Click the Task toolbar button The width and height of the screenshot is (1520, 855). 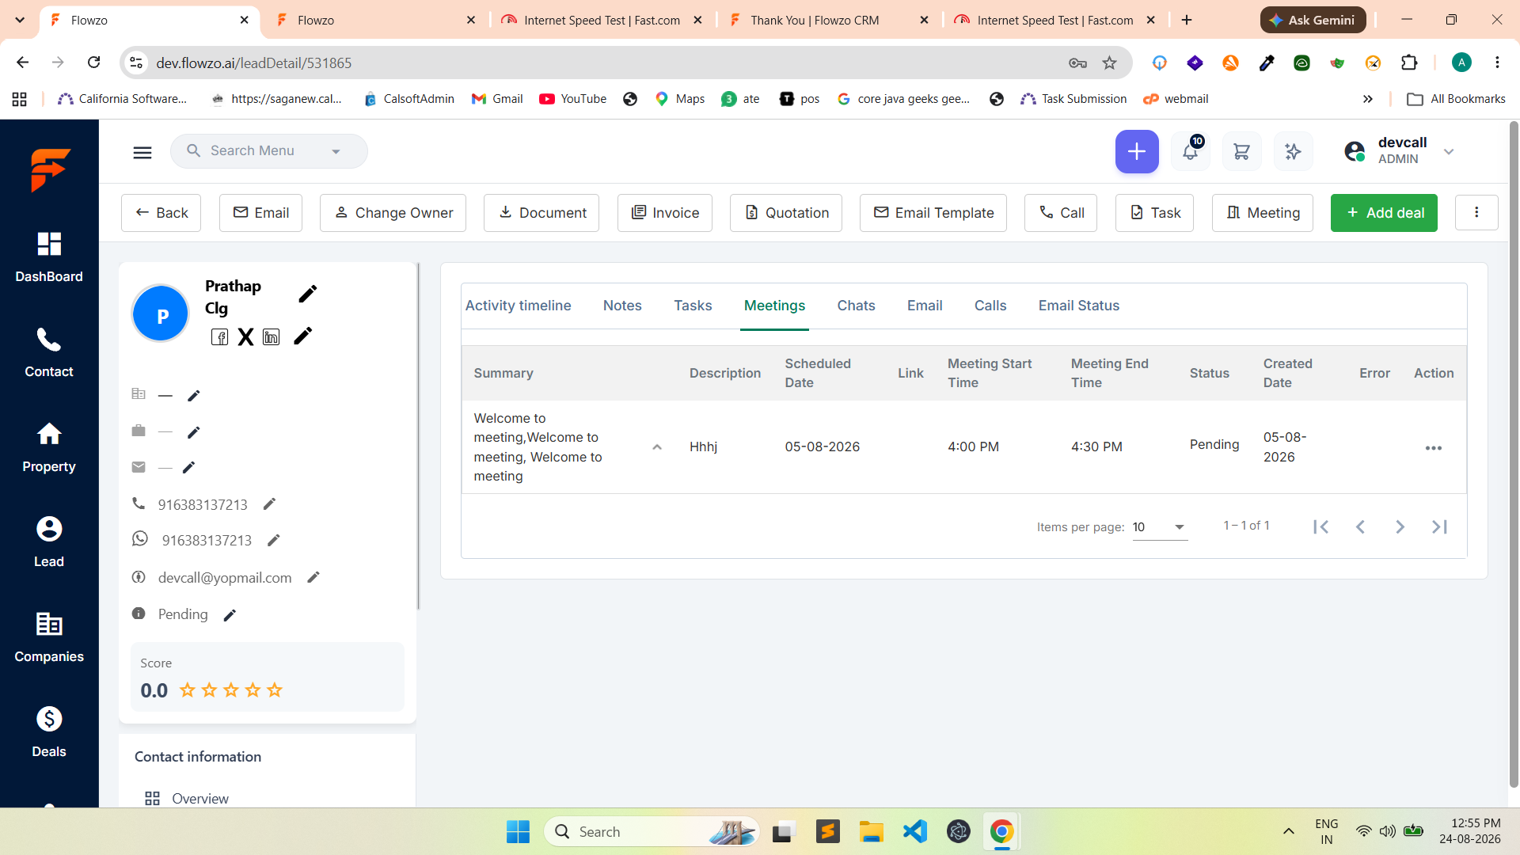[x=1154, y=213]
